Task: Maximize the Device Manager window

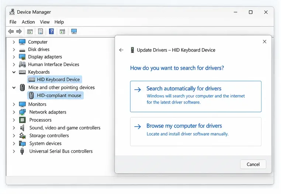Action: pyautogui.click(x=251, y=12)
